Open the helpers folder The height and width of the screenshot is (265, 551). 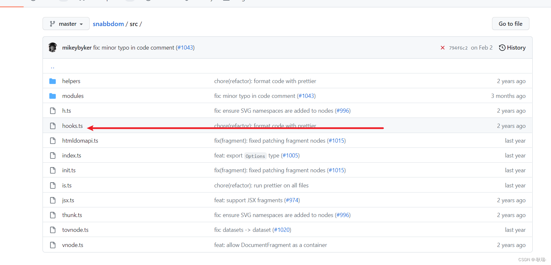pos(71,81)
